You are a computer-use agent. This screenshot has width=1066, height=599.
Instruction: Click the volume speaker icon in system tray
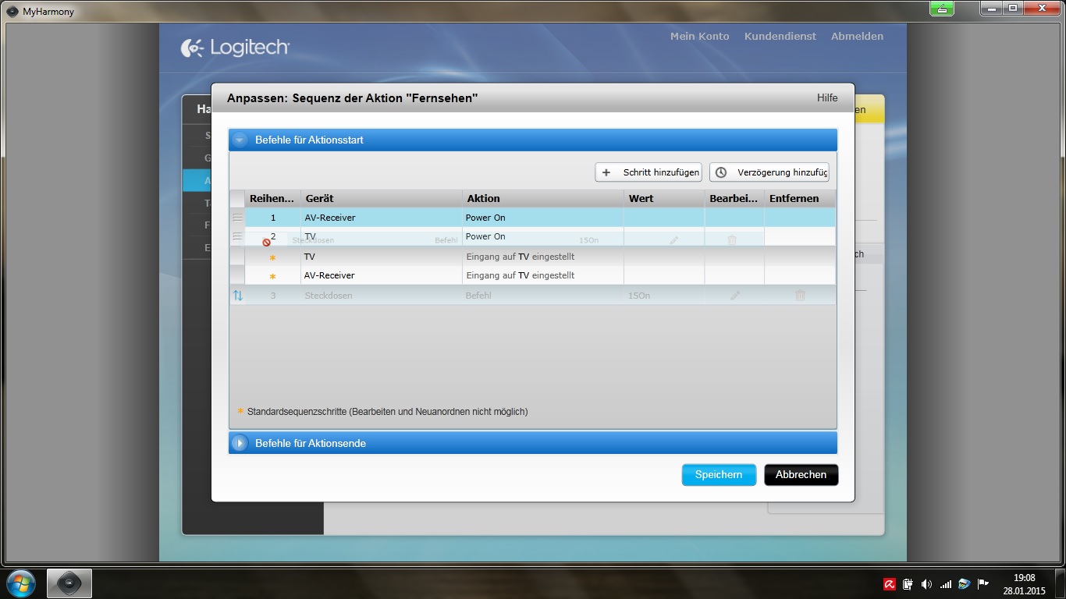[926, 583]
